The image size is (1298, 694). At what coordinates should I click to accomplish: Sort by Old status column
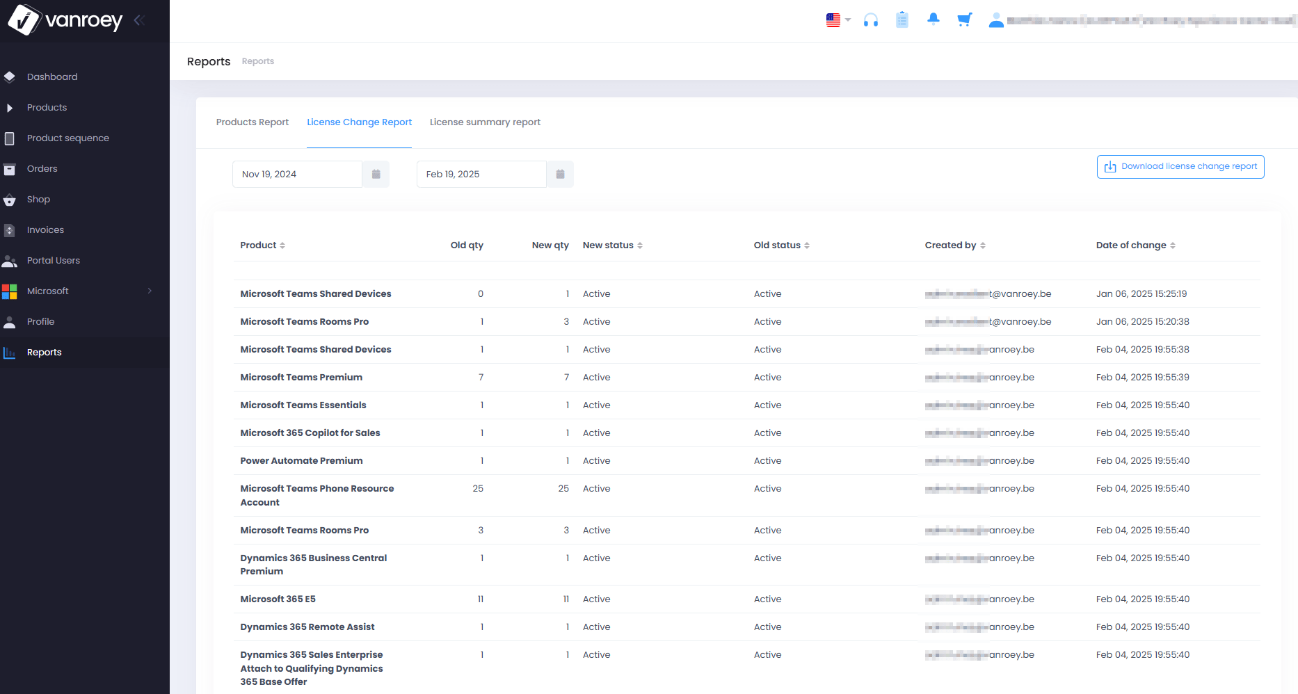782,245
